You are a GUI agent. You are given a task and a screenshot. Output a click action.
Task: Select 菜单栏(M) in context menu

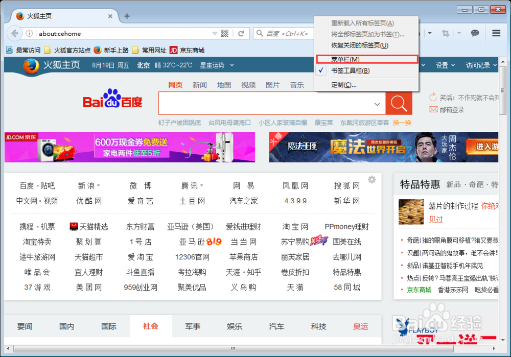point(366,59)
